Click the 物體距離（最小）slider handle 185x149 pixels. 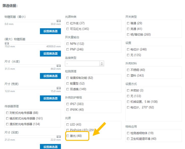pyautogui.click(x=59, y=21)
